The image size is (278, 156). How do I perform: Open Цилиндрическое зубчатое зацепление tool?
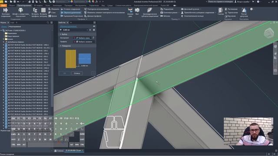click(x=149, y=13)
